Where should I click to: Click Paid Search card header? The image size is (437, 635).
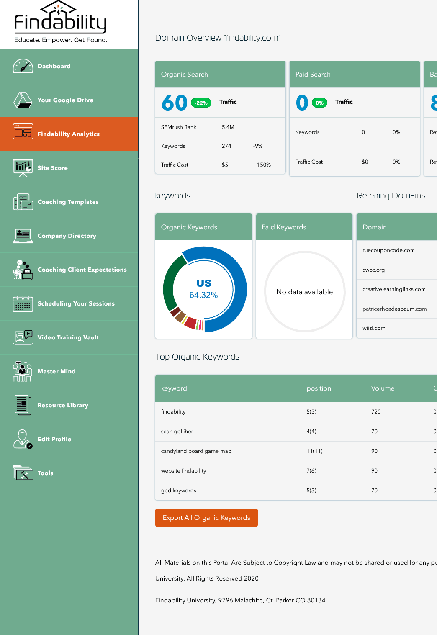355,74
